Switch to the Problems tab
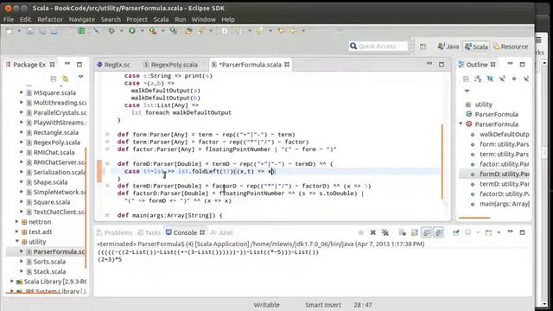 (x=114, y=232)
